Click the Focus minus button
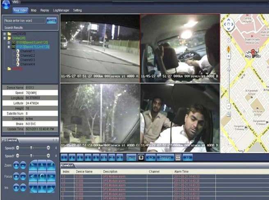The image size is (269, 200). click(x=23, y=177)
